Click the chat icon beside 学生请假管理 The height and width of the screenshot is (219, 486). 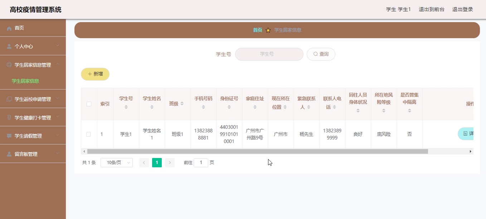(x=9, y=136)
